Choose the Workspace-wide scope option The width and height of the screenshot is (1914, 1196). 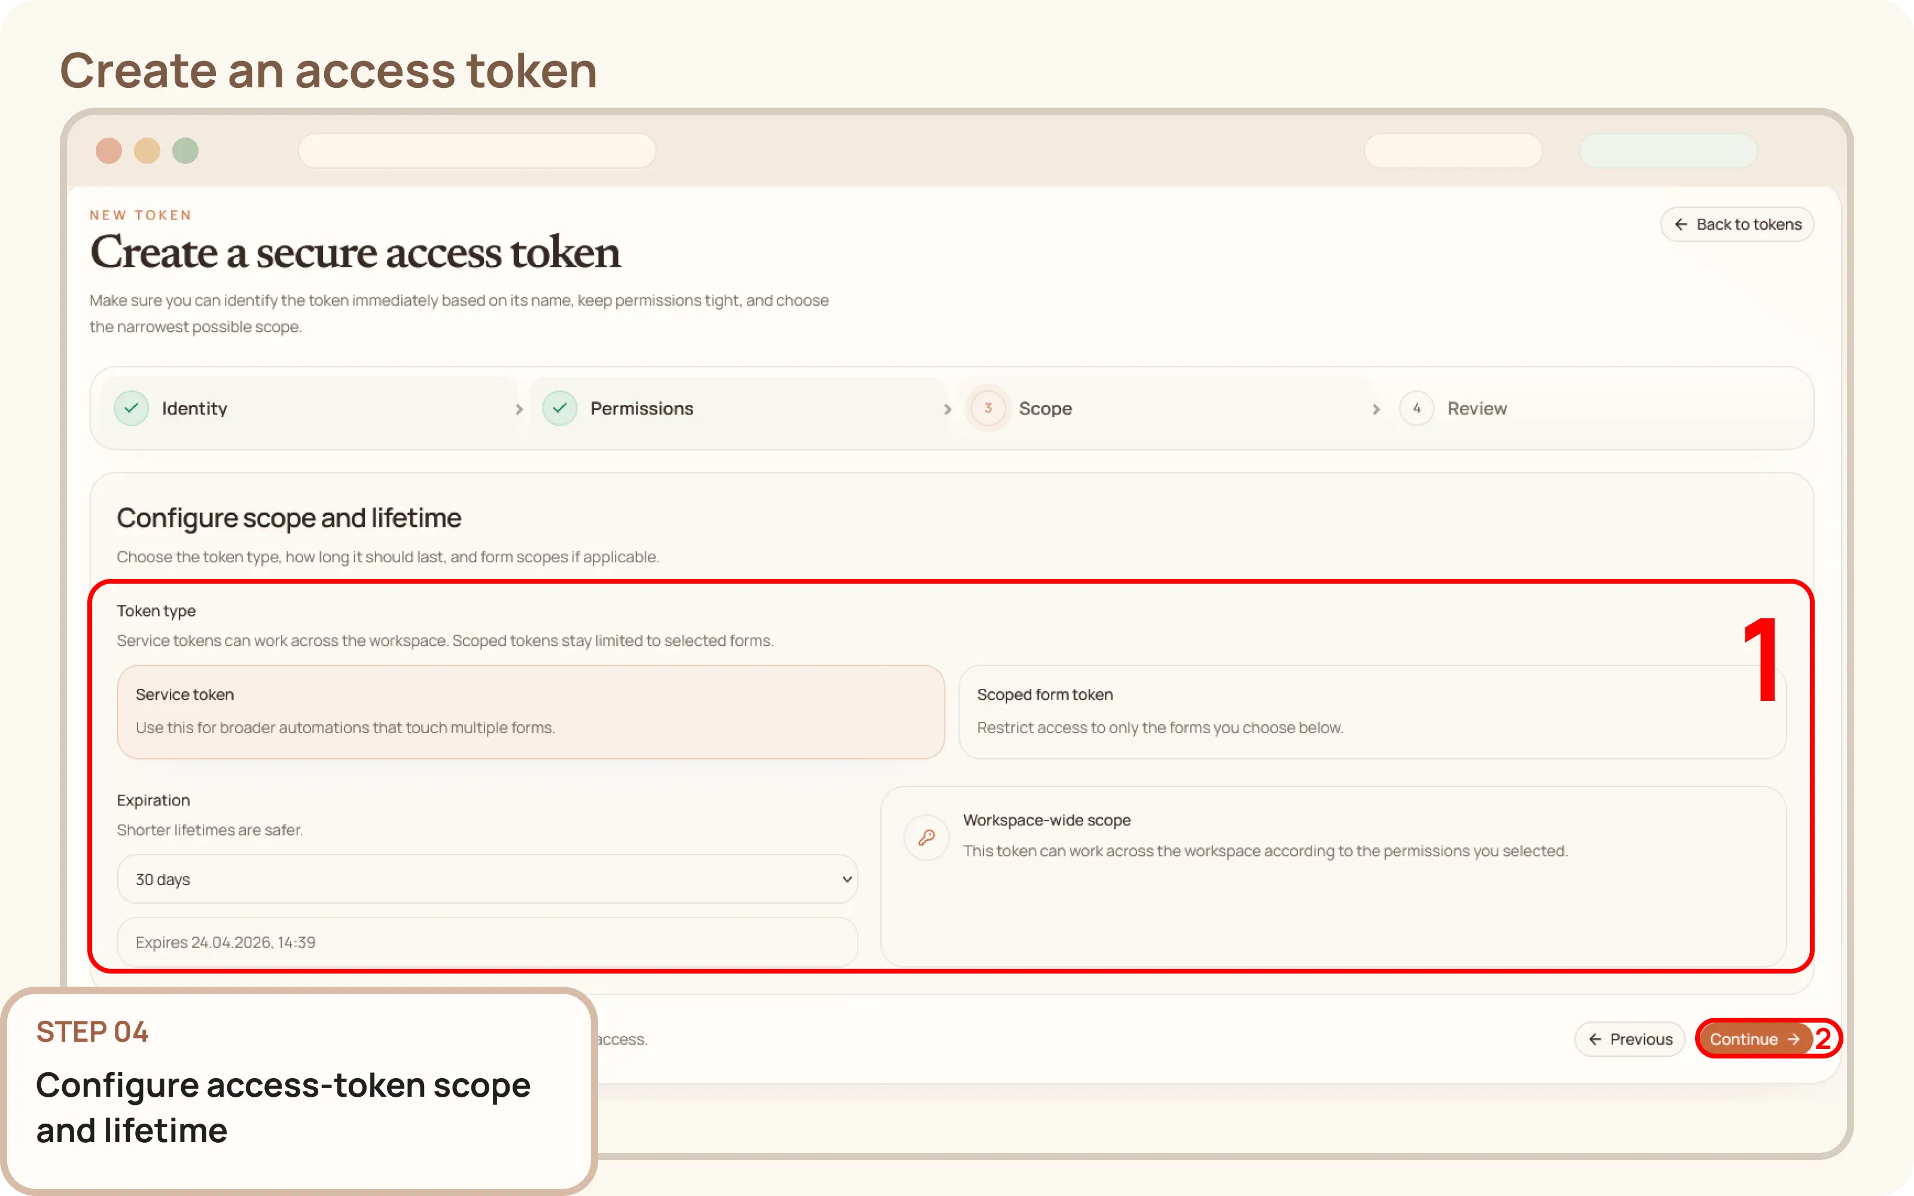1334,874
